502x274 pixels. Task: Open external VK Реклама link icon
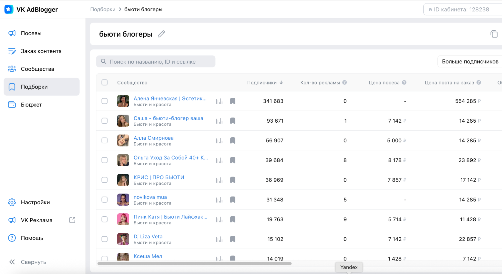pos(72,220)
